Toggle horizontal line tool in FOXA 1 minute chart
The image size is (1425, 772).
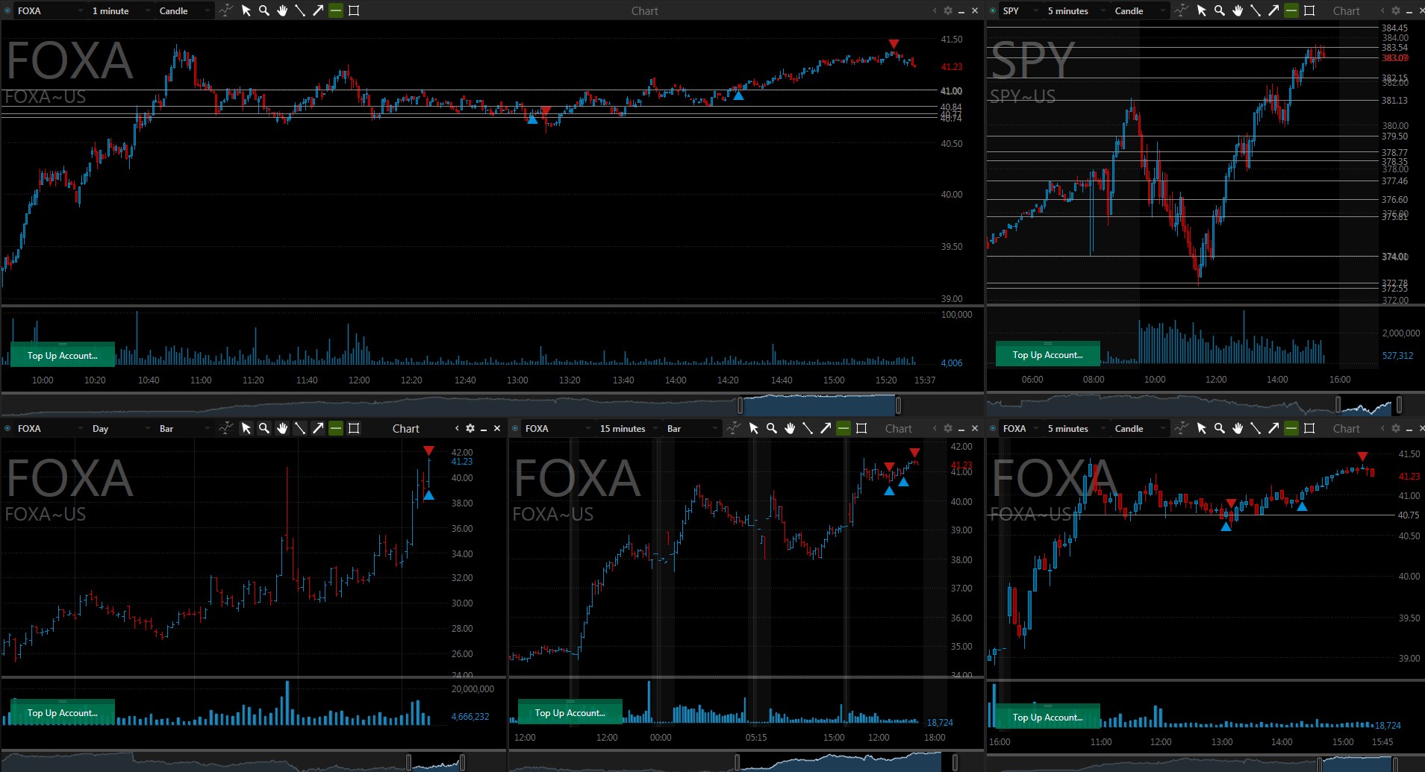coord(336,10)
